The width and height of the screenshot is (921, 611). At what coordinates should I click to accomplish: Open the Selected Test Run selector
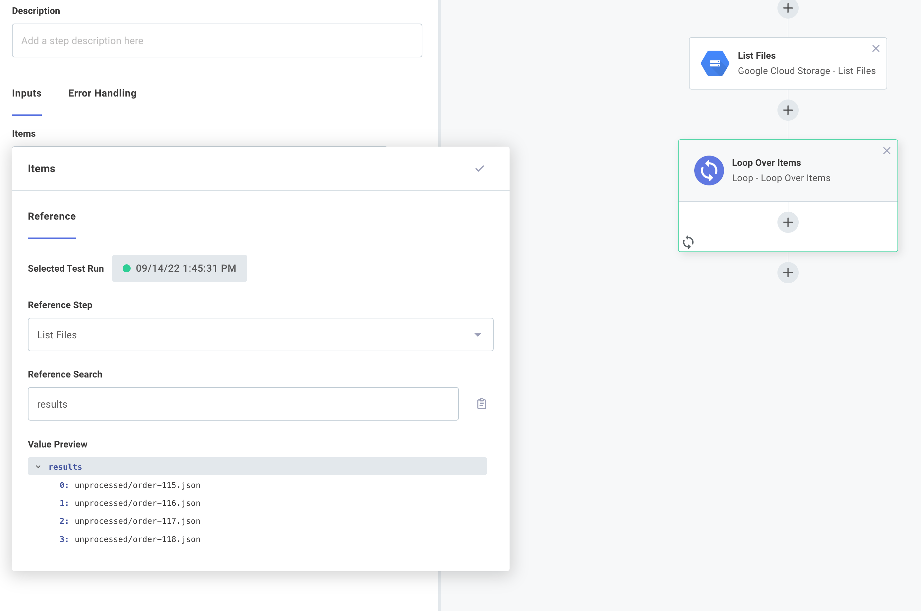tap(180, 268)
